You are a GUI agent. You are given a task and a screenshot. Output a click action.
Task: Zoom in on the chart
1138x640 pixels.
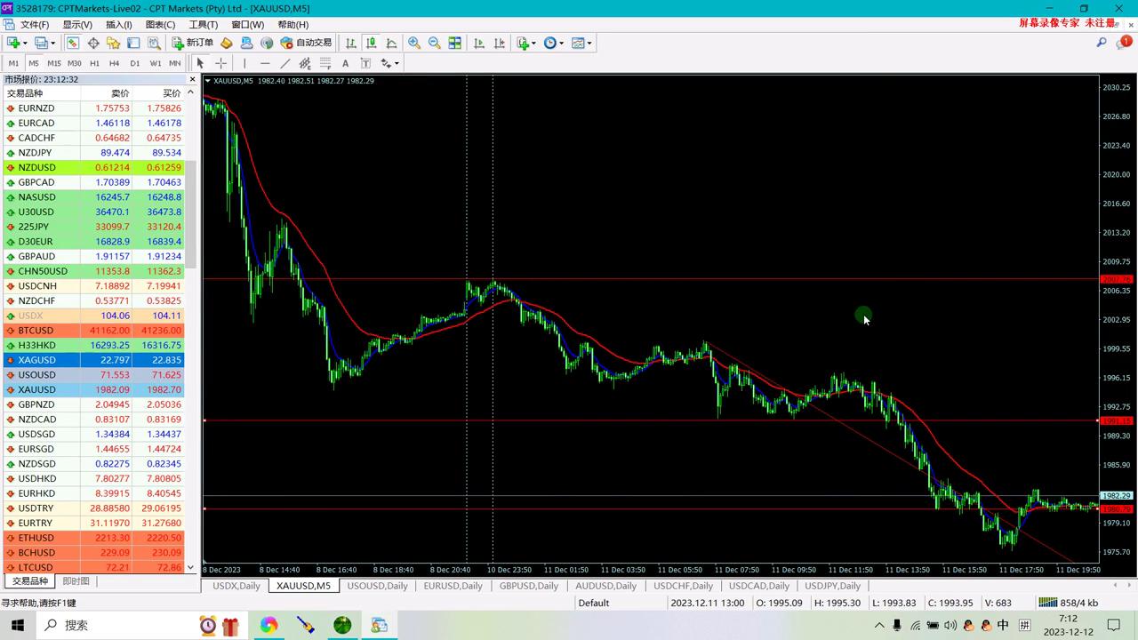pyautogui.click(x=414, y=43)
